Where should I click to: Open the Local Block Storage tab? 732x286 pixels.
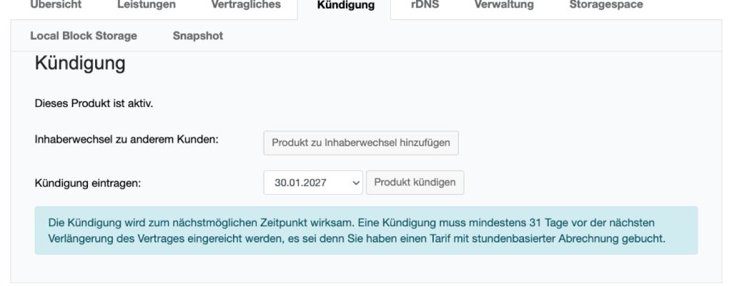(84, 36)
